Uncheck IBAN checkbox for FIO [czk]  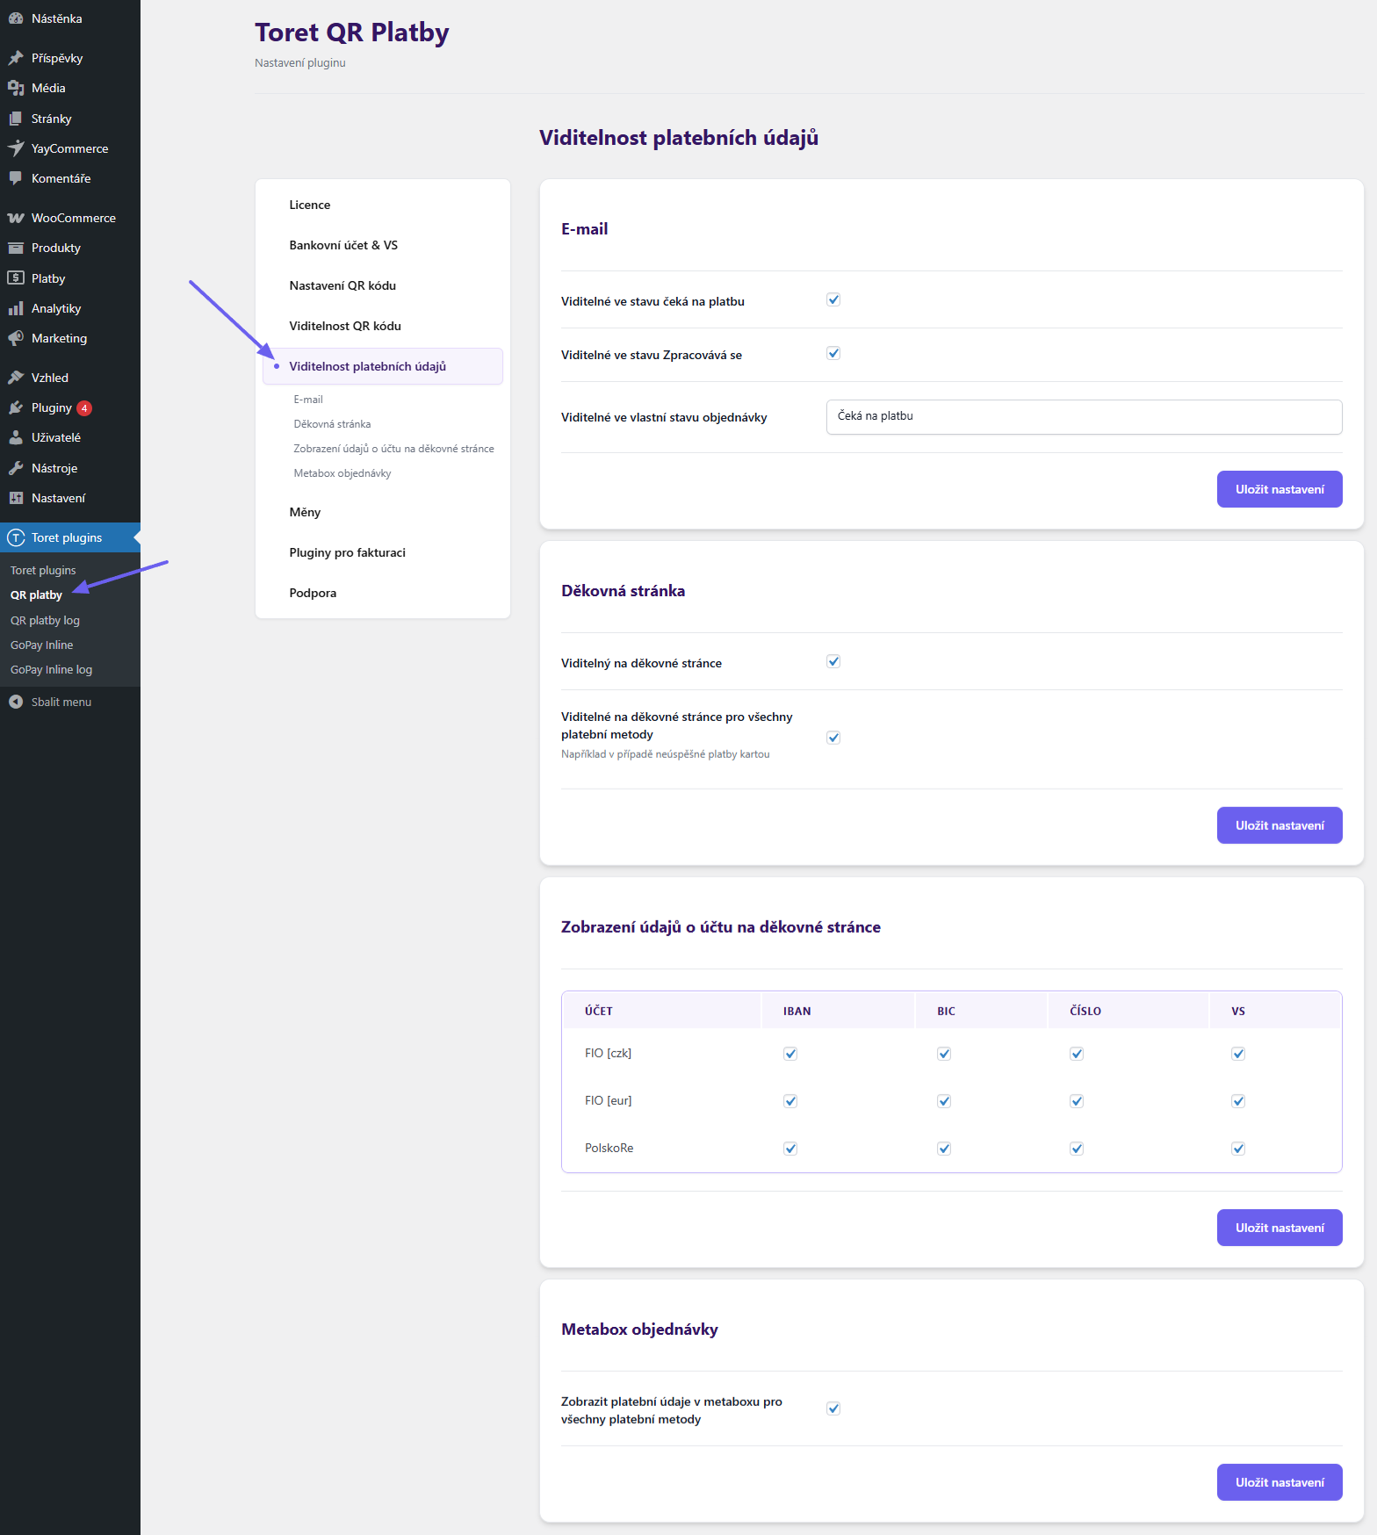(790, 1054)
